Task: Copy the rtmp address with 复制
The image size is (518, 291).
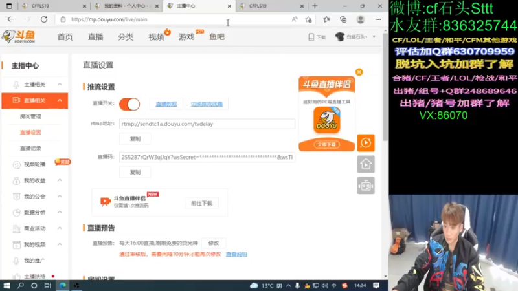Action: click(135, 139)
